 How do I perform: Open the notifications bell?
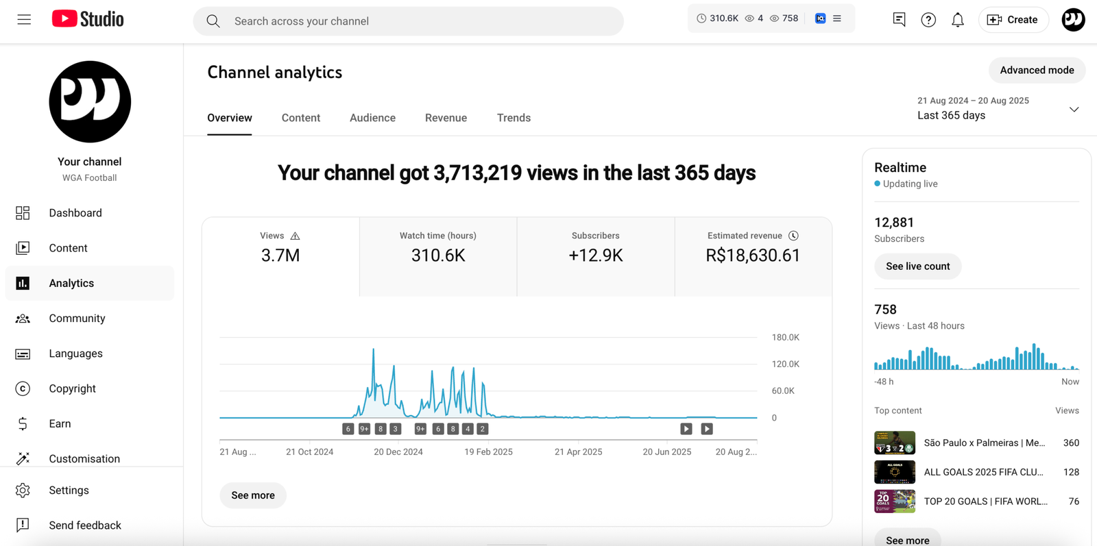point(957,20)
